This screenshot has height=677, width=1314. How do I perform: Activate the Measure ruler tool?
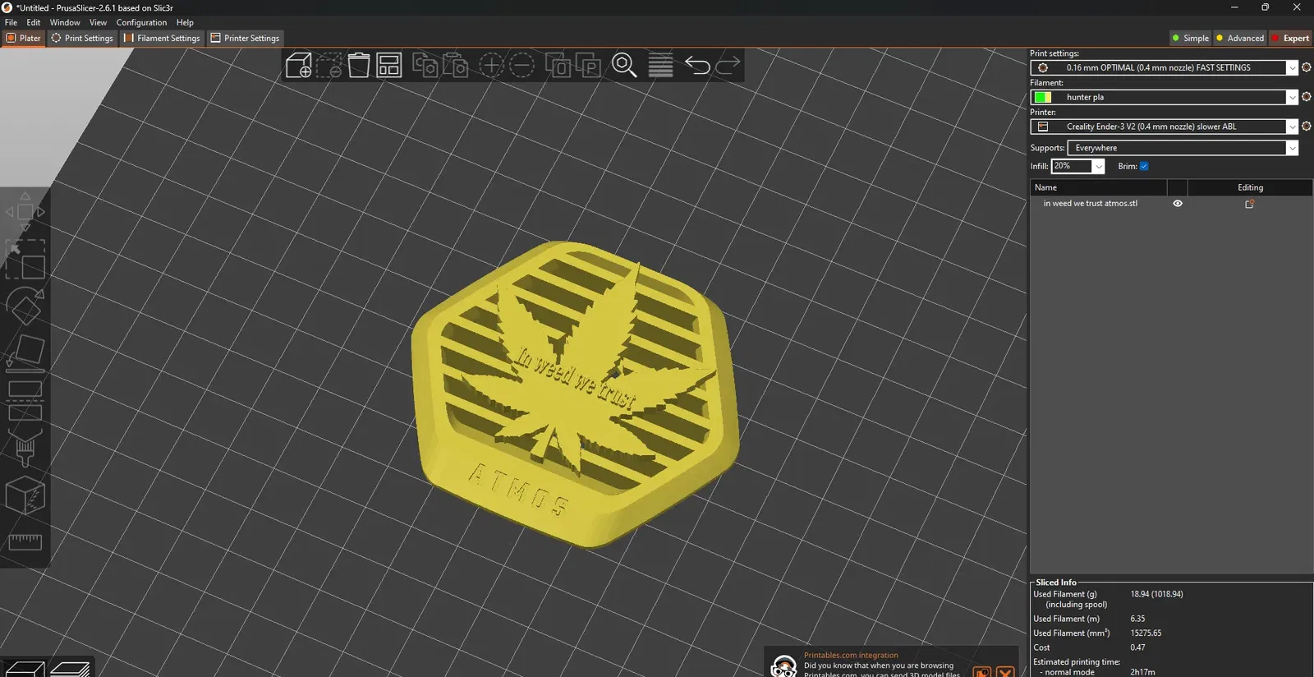tap(25, 541)
